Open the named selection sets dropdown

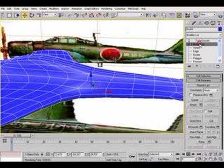[x=130, y=14]
